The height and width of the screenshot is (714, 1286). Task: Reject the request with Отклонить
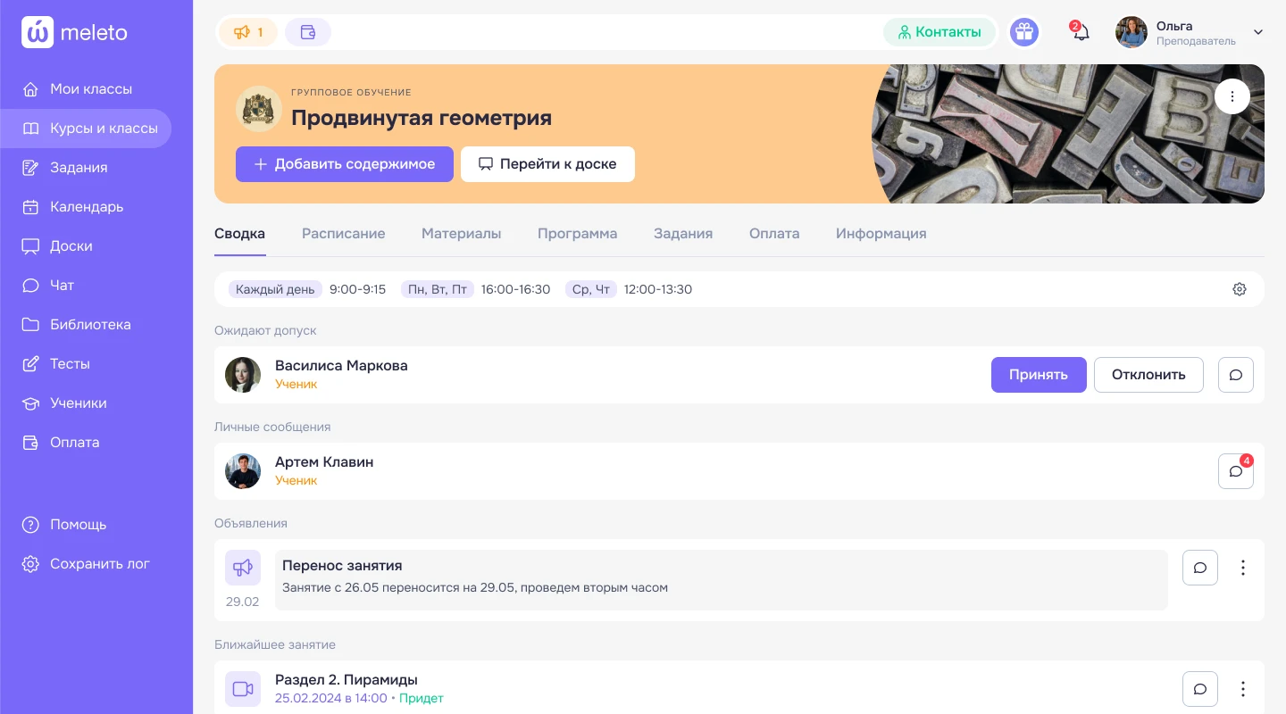click(1148, 375)
